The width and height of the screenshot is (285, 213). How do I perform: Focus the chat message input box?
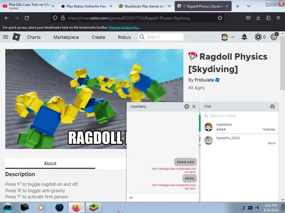pyautogui.click(x=163, y=198)
